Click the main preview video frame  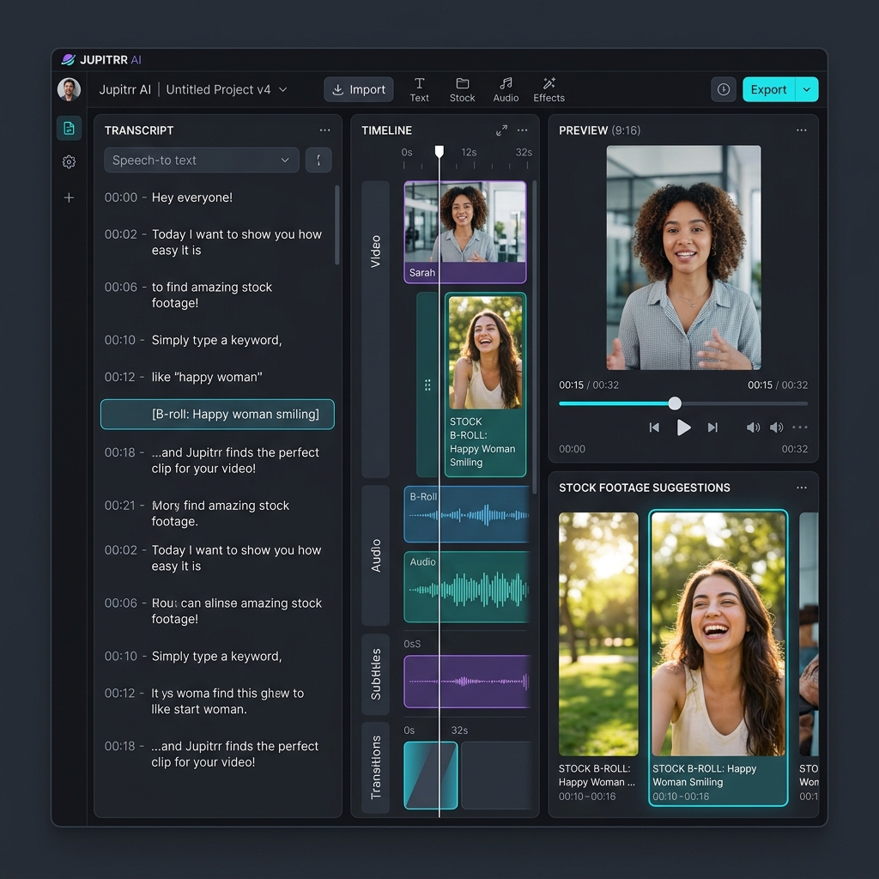click(683, 258)
